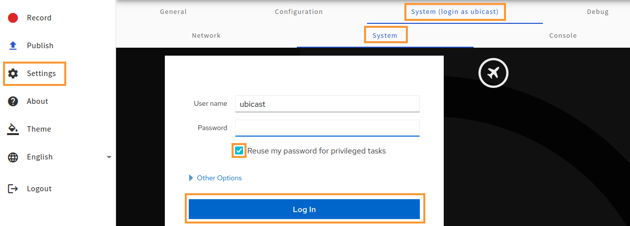Click the Publish upload arrow icon

[x=13, y=46]
